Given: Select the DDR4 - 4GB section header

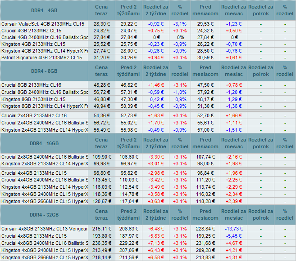Looking at the screenshot, I should 44,10.
